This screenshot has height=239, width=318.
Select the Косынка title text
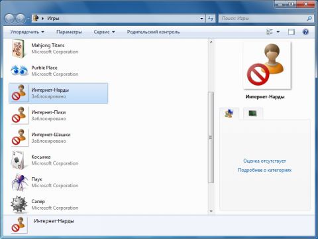41,157
